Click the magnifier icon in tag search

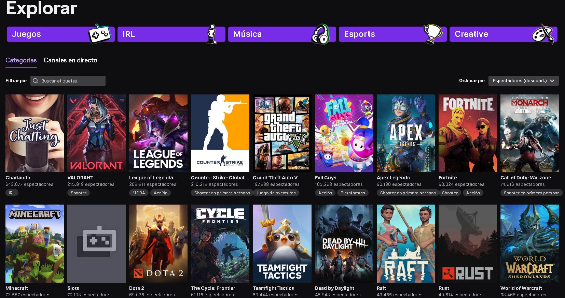tap(36, 81)
